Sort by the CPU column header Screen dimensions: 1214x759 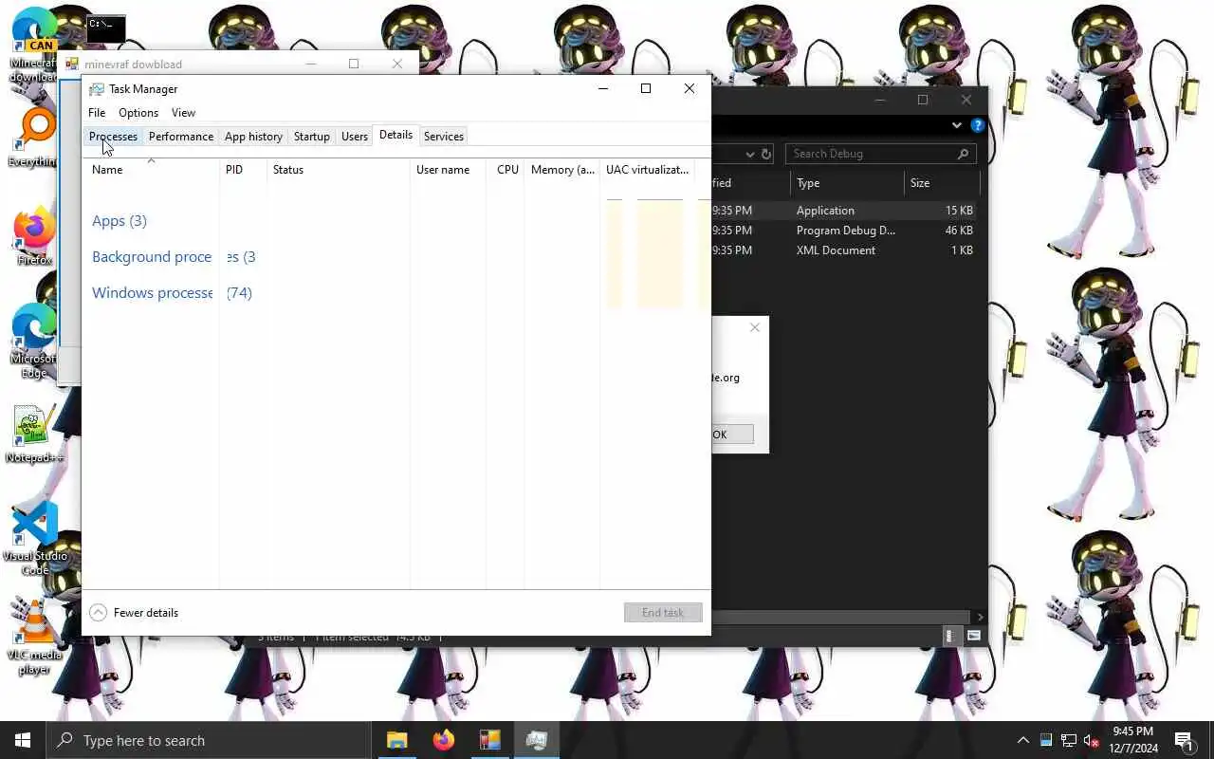[506, 170]
